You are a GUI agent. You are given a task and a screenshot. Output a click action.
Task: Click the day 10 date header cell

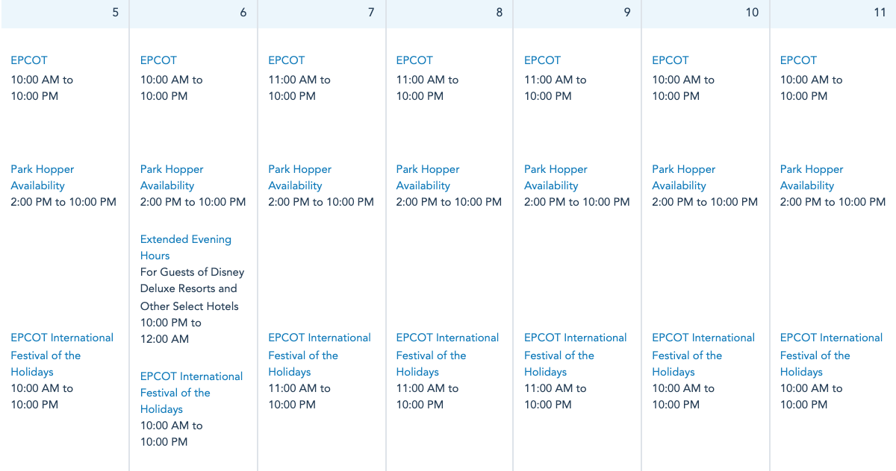point(706,13)
